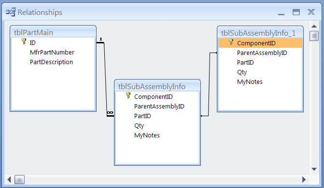The height and width of the screenshot is (188, 324).
Task: Click the horizontal scrollbar left arrow
Action: point(9,179)
